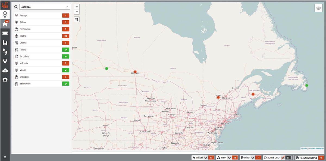Screen dimensions: 326x161
Task: Click the cloud download icon
Action: [x=5, y=70]
